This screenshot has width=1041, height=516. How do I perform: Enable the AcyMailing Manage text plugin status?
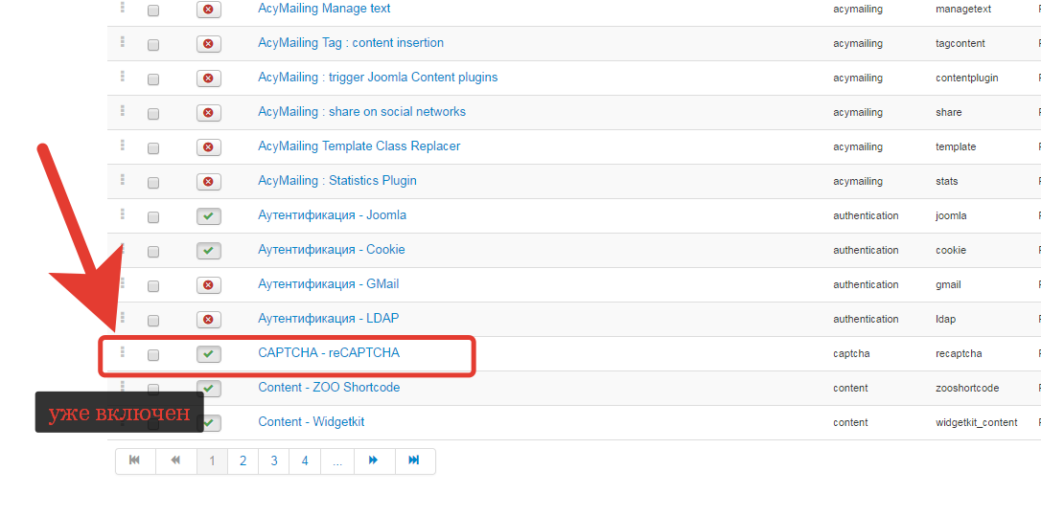pyautogui.click(x=208, y=10)
